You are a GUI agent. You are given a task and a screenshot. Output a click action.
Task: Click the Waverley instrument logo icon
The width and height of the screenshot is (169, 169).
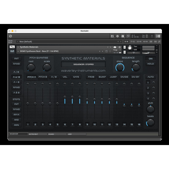pyautogui.click(x=12, y=51)
